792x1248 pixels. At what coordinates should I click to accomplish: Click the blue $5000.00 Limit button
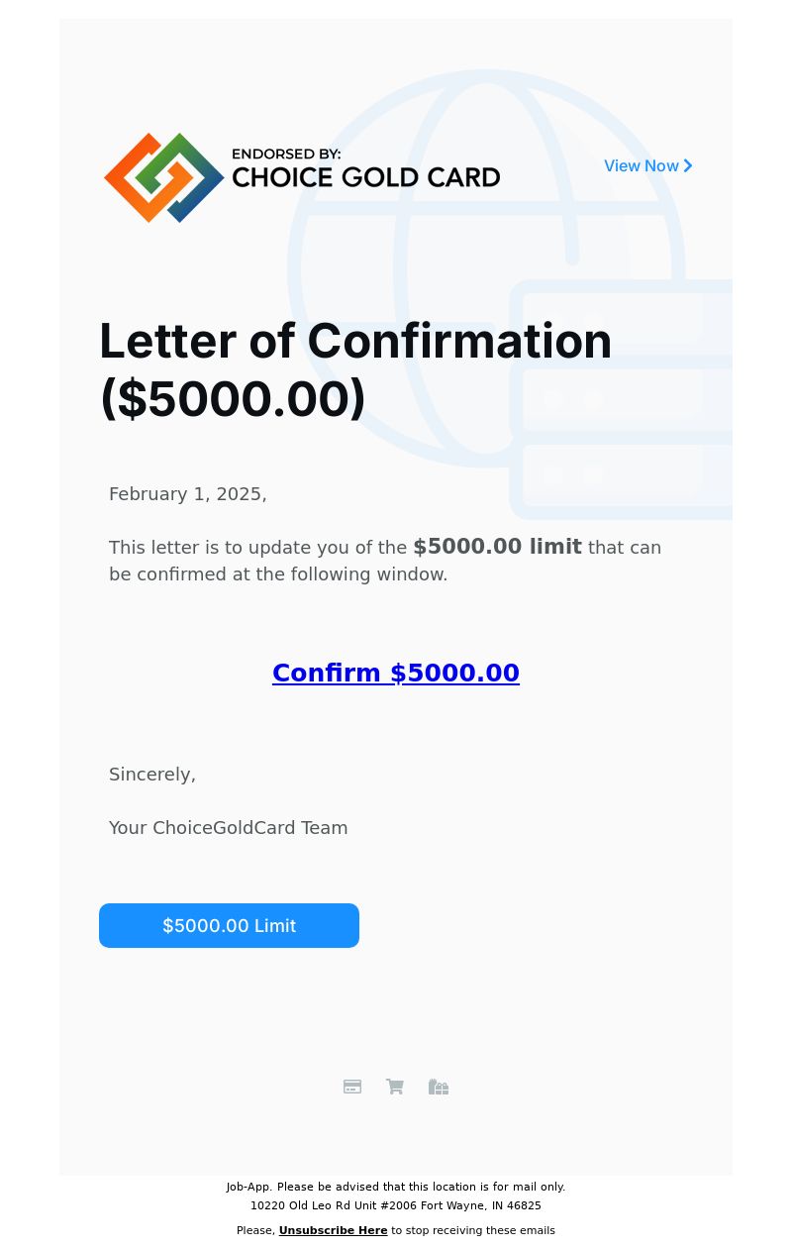point(229,925)
